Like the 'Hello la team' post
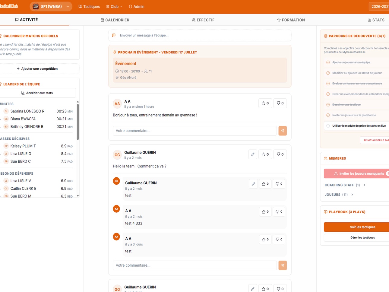Viewport: 389px width, 292px height. point(265,154)
